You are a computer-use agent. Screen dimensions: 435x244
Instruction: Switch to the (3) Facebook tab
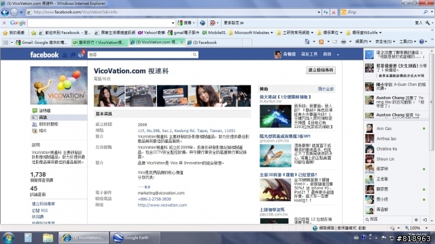tap(213, 42)
